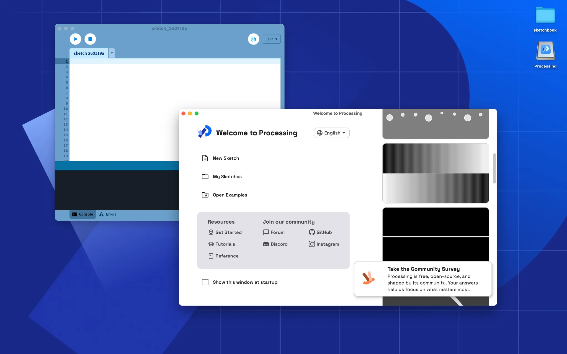Open the sketchbook folder on desktop
The image size is (567, 354).
pyautogui.click(x=545, y=19)
